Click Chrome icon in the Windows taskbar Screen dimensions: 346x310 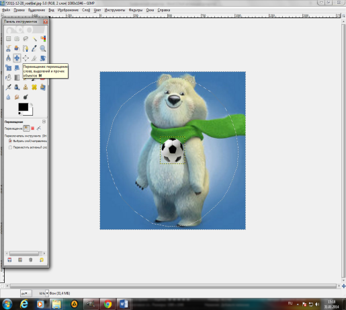[x=107, y=304]
